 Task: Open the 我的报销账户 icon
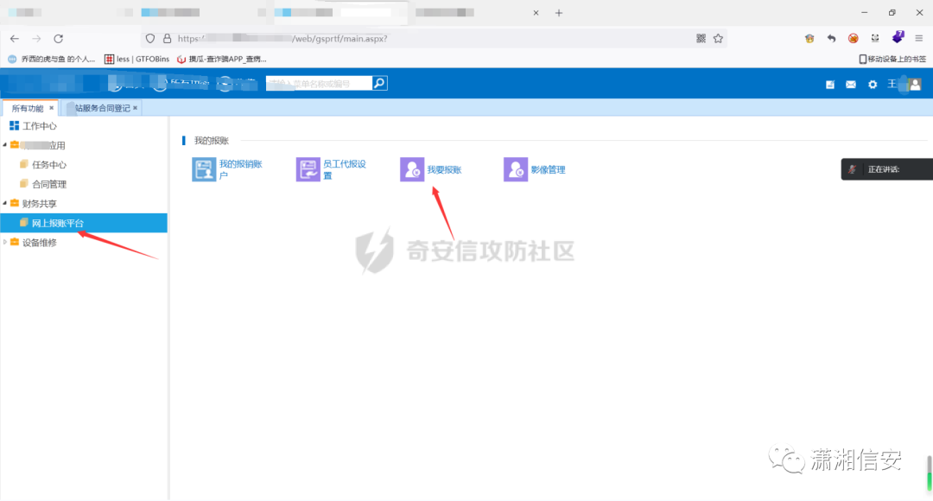(x=204, y=169)
